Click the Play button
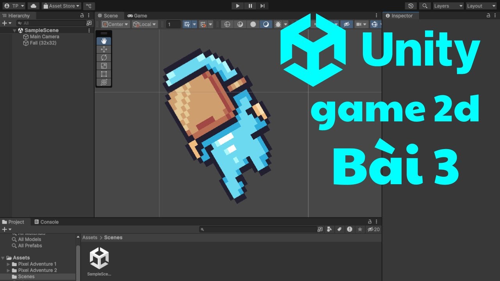Screen dimensions: 500x281 pos(237,6)
